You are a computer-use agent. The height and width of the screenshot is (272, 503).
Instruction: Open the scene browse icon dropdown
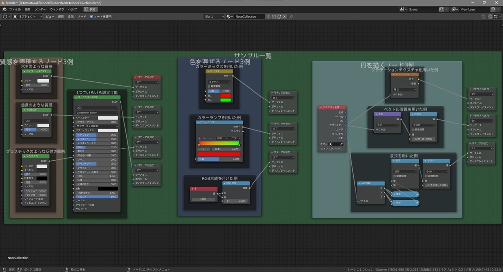point(403,9)
